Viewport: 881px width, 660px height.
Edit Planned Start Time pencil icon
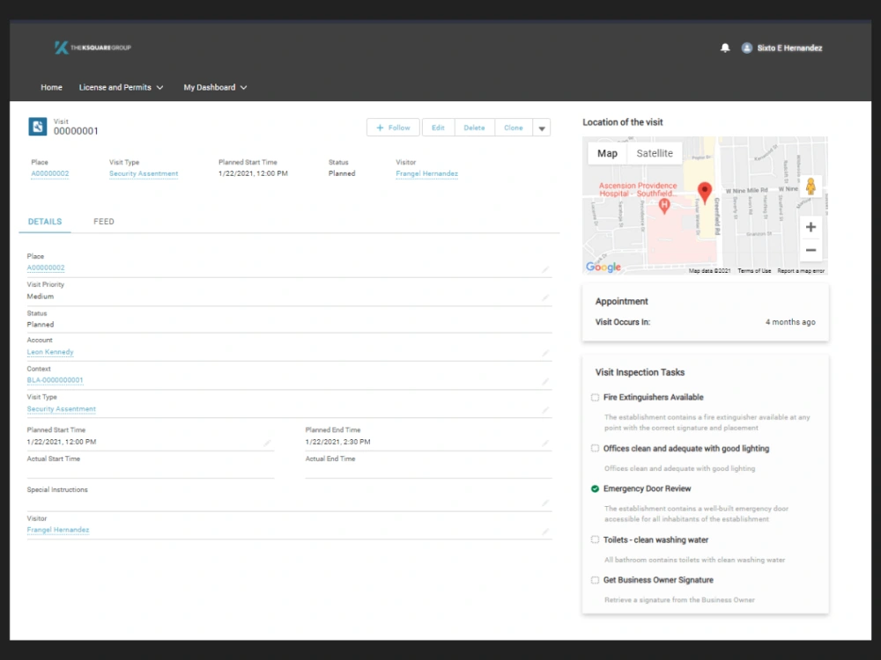pos(267,444)
